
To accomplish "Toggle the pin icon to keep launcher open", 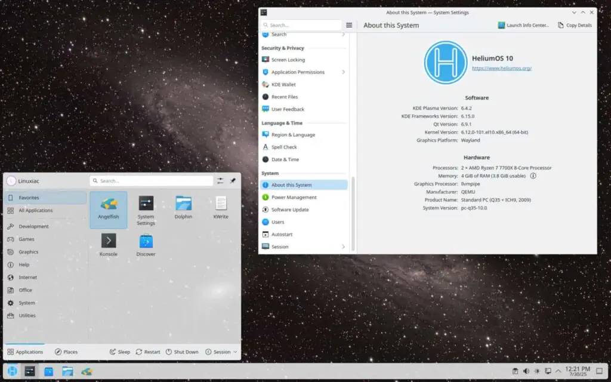I will click(233, 181).
